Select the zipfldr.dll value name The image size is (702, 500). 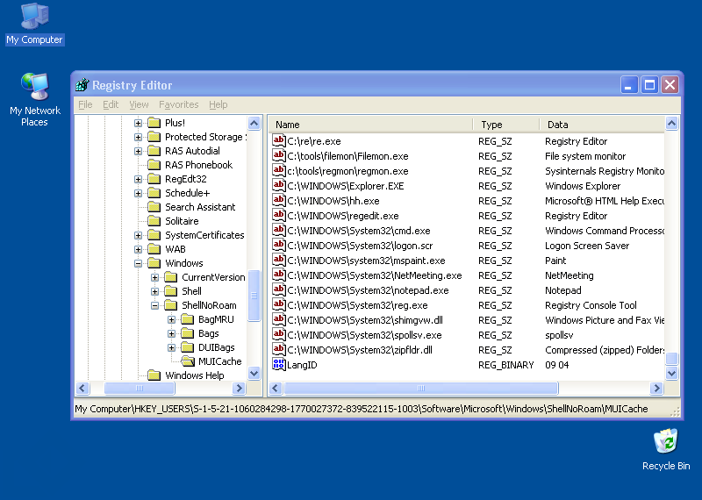coord(360,350)
